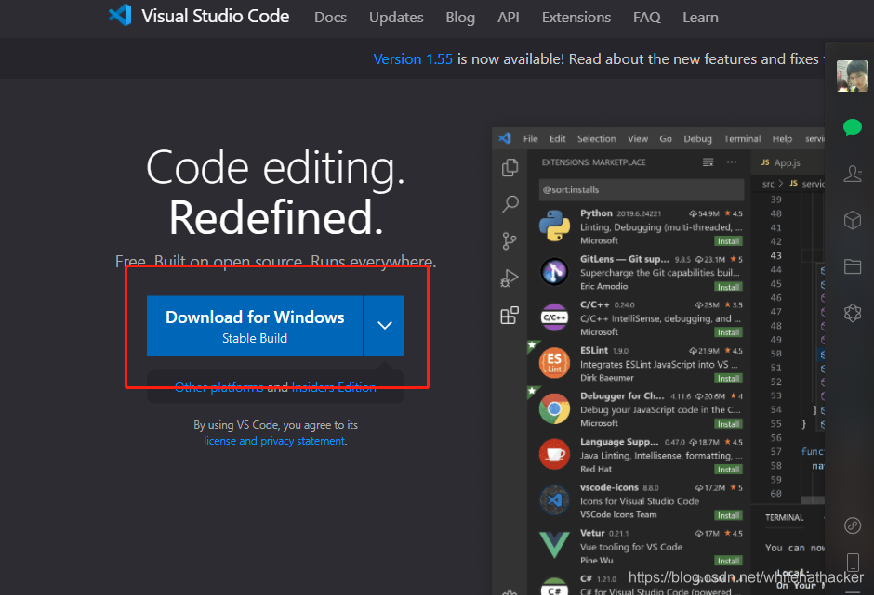Click the user avatar in the side panel
Image resolution: width=874 pixels, height=595 pixels.
click(853, 76)
